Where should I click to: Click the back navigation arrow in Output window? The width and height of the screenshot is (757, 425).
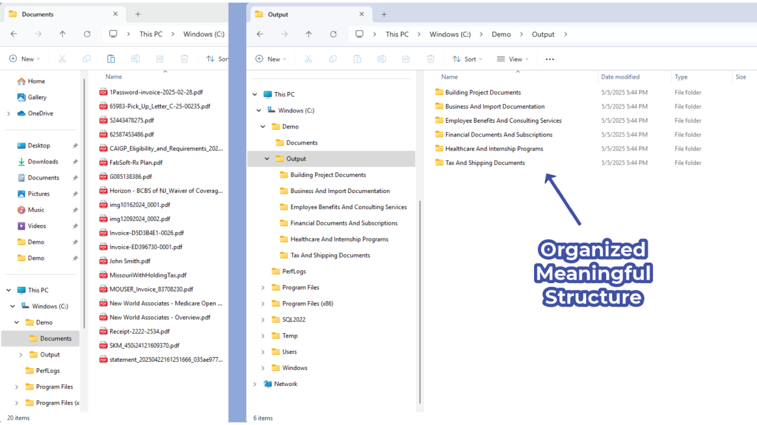(260, 34)
